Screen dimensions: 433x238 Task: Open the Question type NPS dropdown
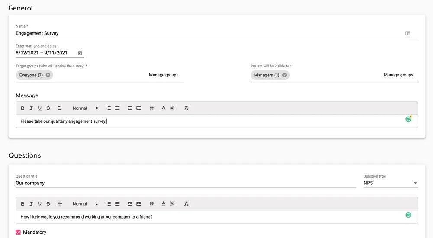pyautogui.click(x=391, y=183)
